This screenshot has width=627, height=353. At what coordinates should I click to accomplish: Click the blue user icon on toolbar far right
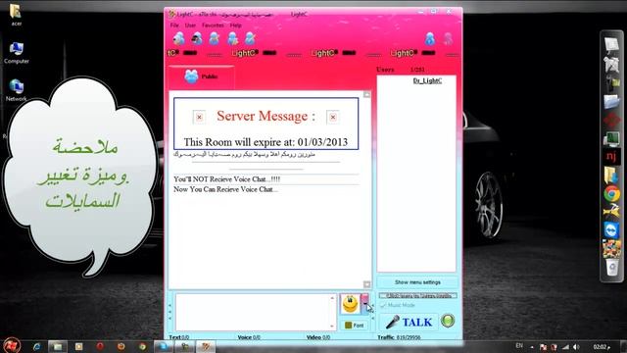click(x=430, y=39)
